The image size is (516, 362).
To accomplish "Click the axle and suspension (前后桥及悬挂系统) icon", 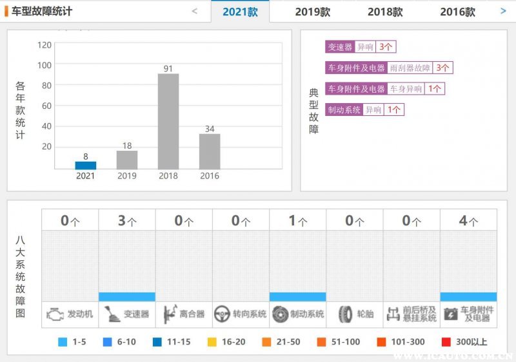I will [x=392, y=314].
